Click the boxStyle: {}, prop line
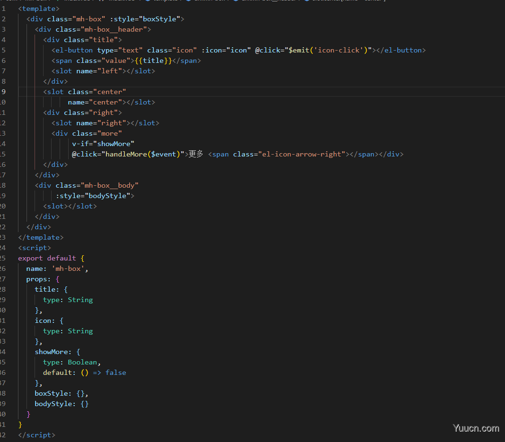Screen dimensions: 505x442 pos(62,393)
